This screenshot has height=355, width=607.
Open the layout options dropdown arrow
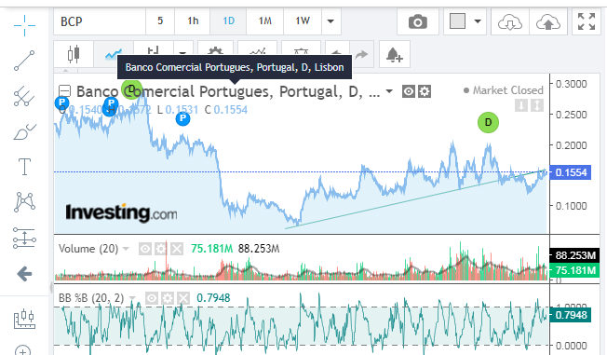[478, 21]
